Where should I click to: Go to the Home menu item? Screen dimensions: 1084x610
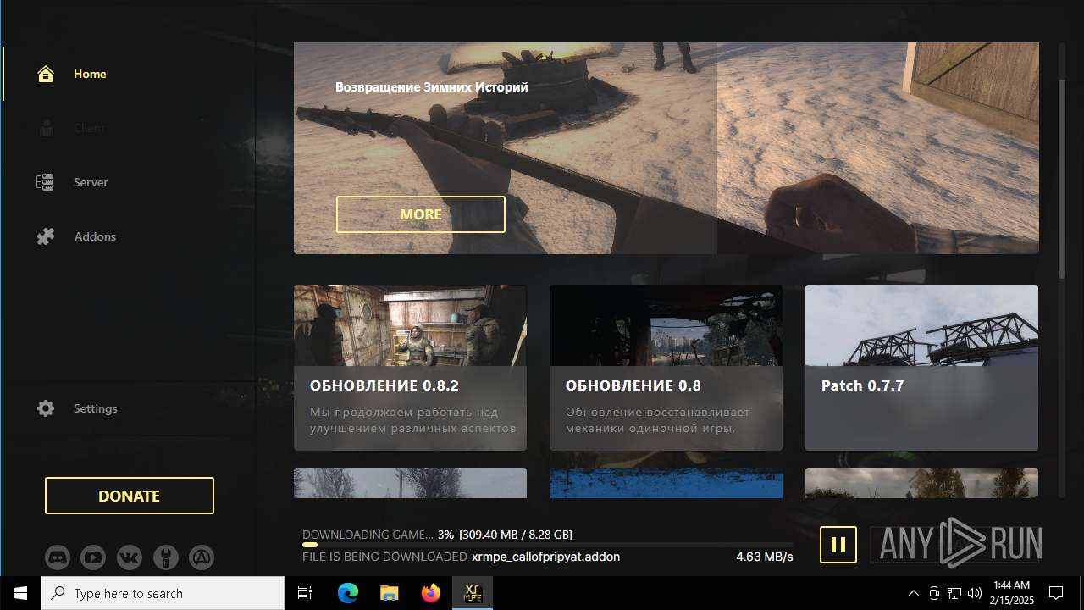click(90, 74)
